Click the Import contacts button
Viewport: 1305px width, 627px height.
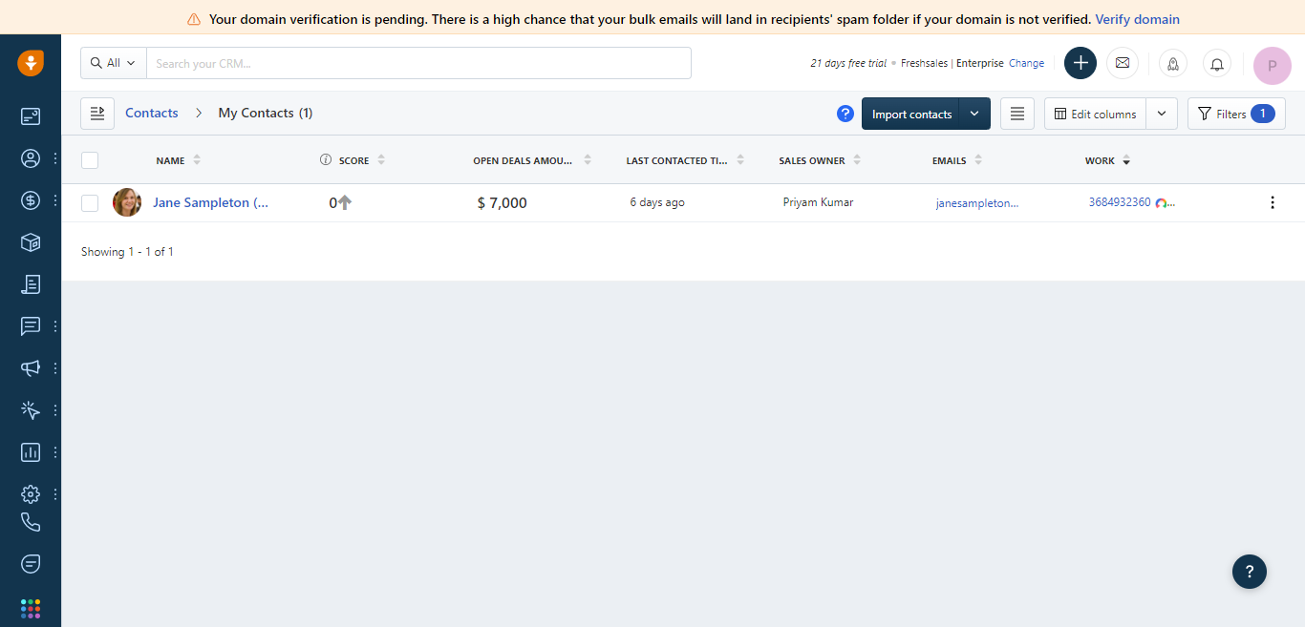pyautogui.click(x=911, y=114)
